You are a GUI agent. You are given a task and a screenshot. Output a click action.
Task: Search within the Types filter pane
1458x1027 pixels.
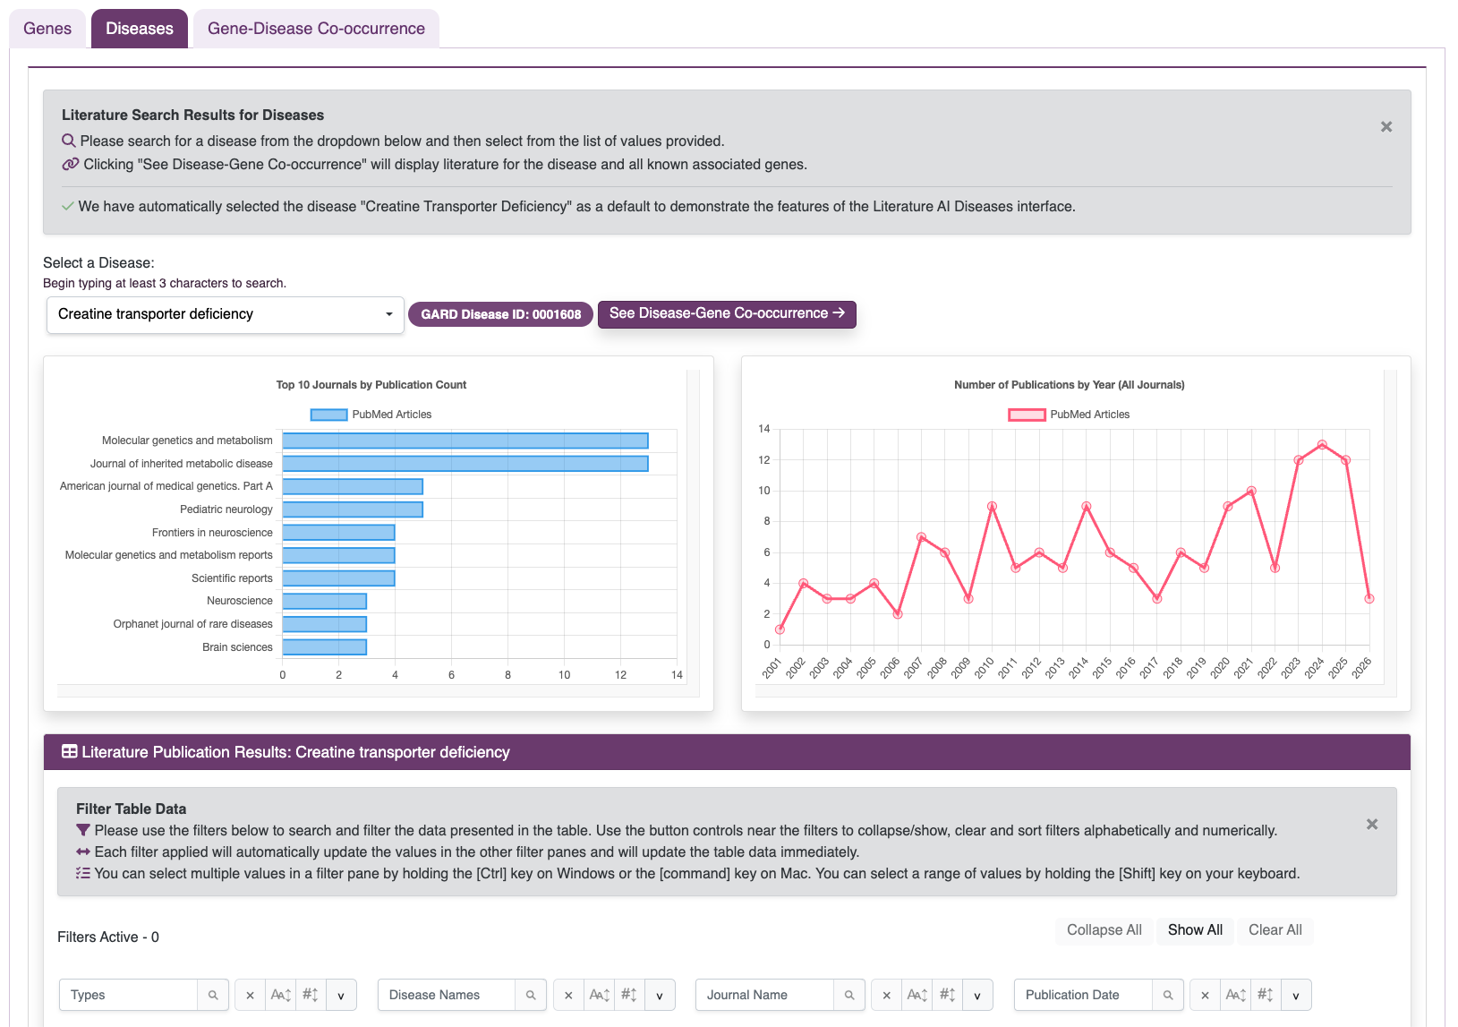click(213, 995)
